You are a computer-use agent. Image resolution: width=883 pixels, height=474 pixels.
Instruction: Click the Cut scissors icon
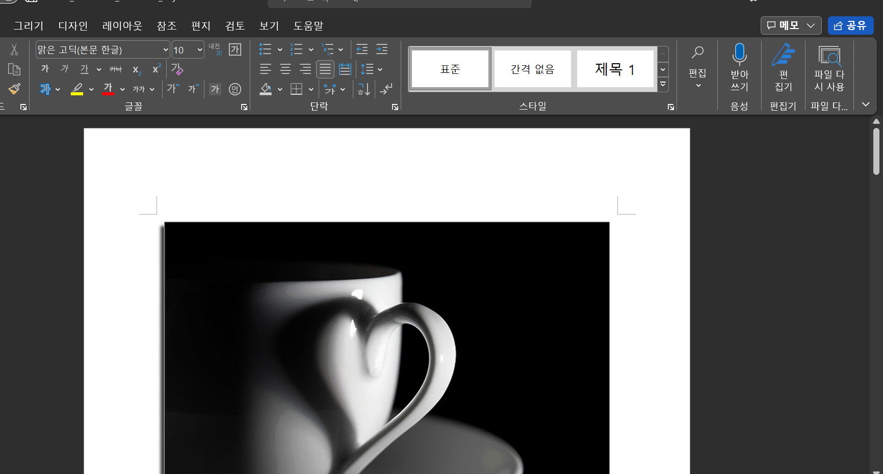coord(14,49)
